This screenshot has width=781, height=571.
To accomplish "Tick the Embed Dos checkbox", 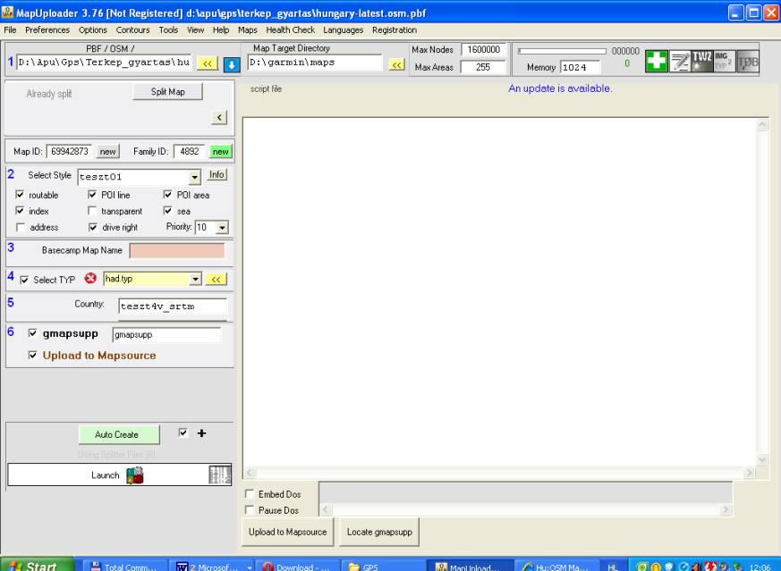I will tap(250, 494).
